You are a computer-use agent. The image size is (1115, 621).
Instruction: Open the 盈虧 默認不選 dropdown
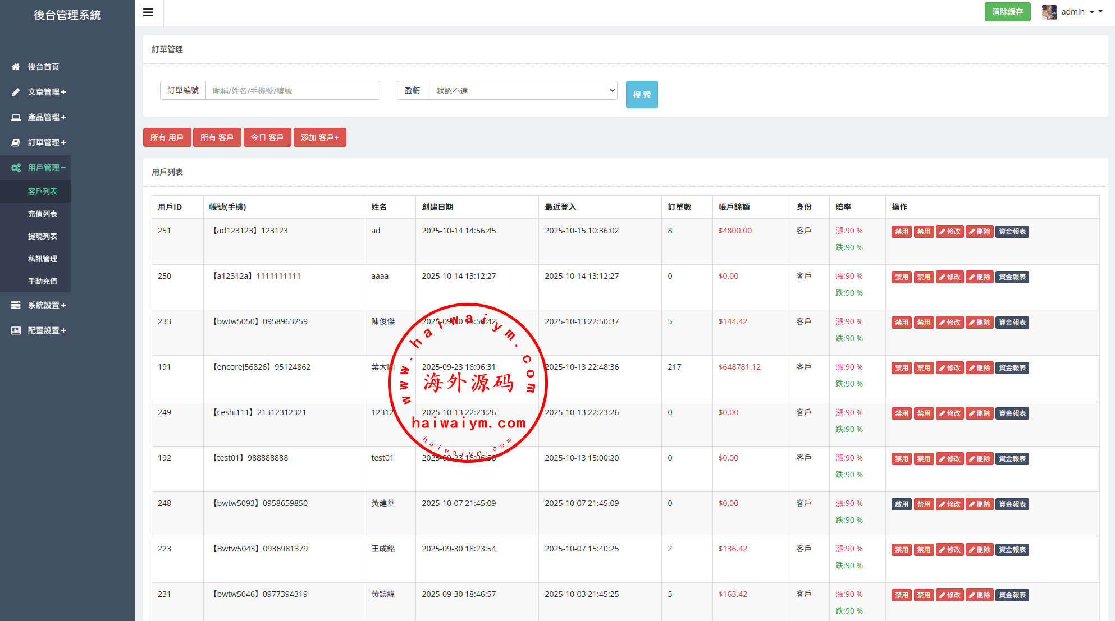[522, 90]
